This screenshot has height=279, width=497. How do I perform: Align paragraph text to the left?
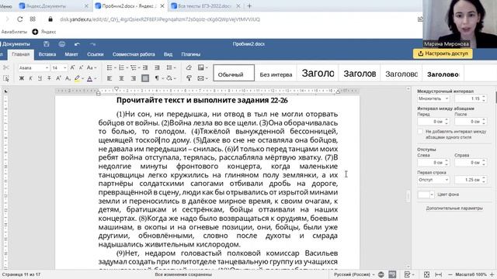click(109, 78)
